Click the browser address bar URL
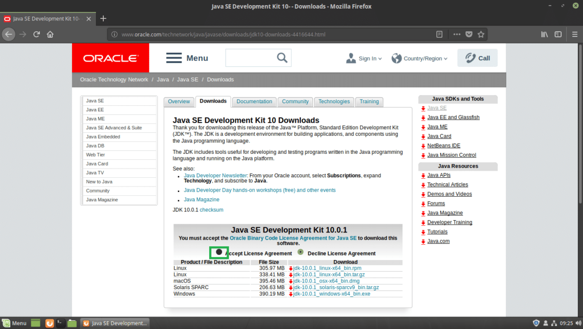 click(x=223, y=35)
